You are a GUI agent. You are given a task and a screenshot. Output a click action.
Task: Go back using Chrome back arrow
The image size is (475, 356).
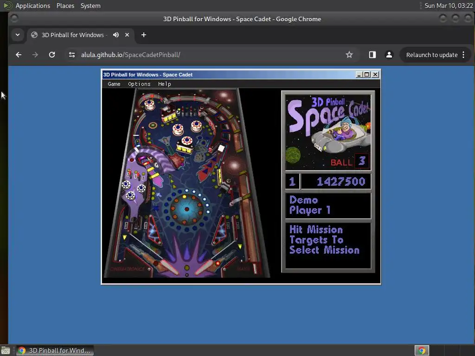[19, 55]
